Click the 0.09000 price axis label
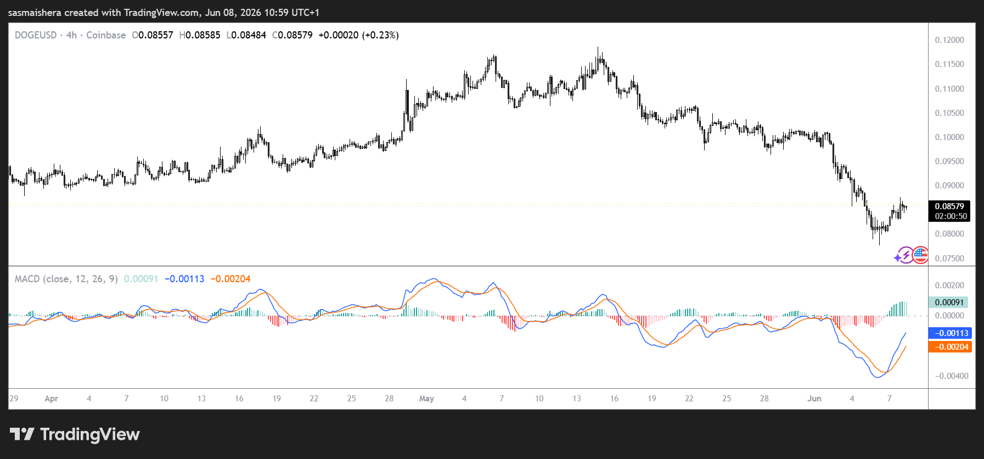The height and width of the screenshot is (459, 984). click(x=949, y=186)
